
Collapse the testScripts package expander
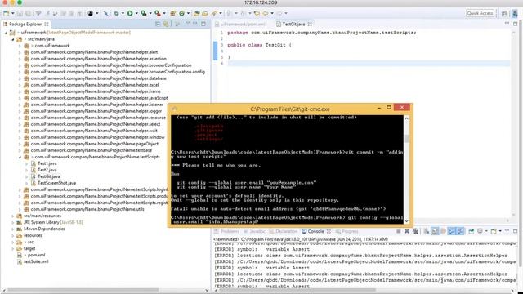point(20,157)
